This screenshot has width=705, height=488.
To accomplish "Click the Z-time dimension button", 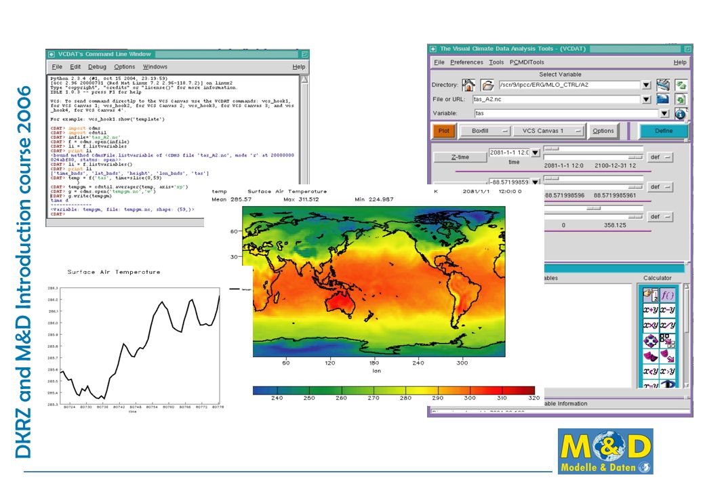I will 460,157.
